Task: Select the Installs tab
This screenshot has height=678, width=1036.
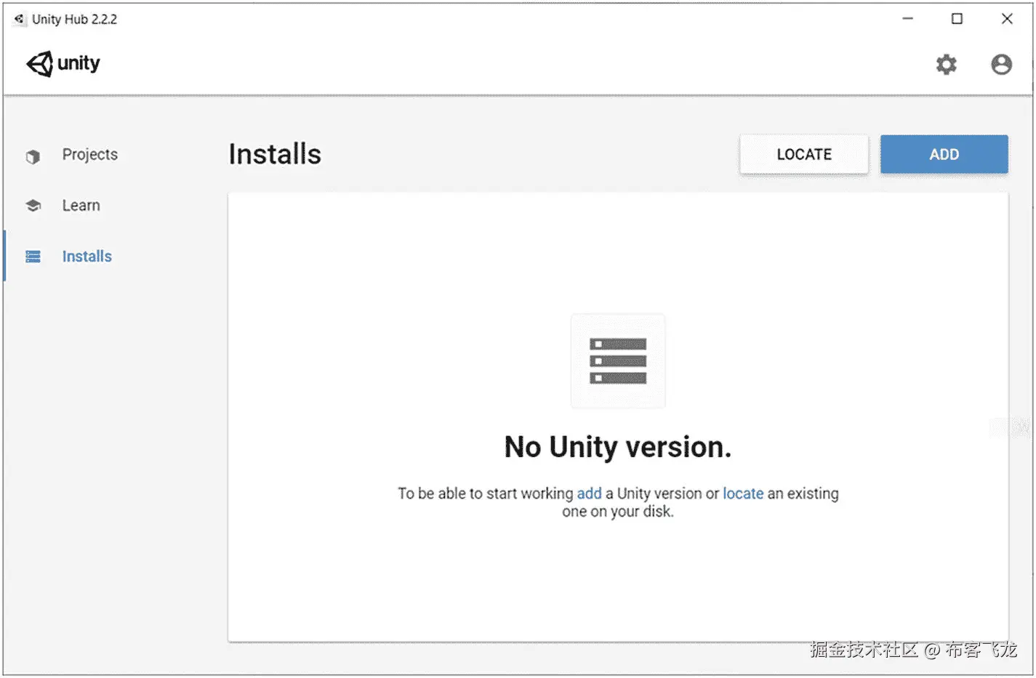Action: (x=87, y=257)
